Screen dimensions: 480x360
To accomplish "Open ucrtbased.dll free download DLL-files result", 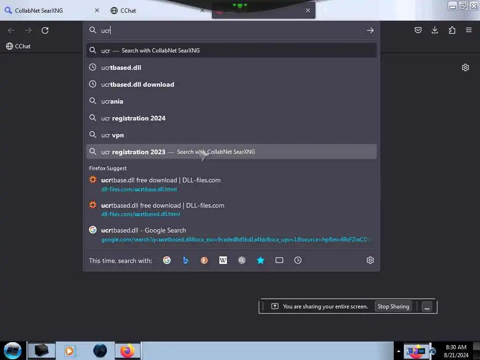I will pyautogui.click(x=232, y=210).
